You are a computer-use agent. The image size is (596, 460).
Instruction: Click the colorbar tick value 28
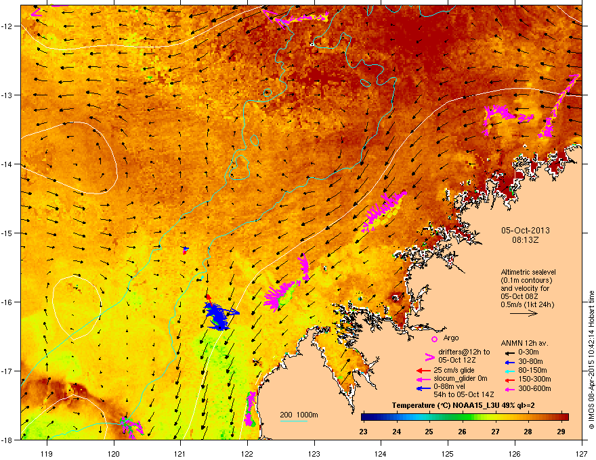point(528,432)
